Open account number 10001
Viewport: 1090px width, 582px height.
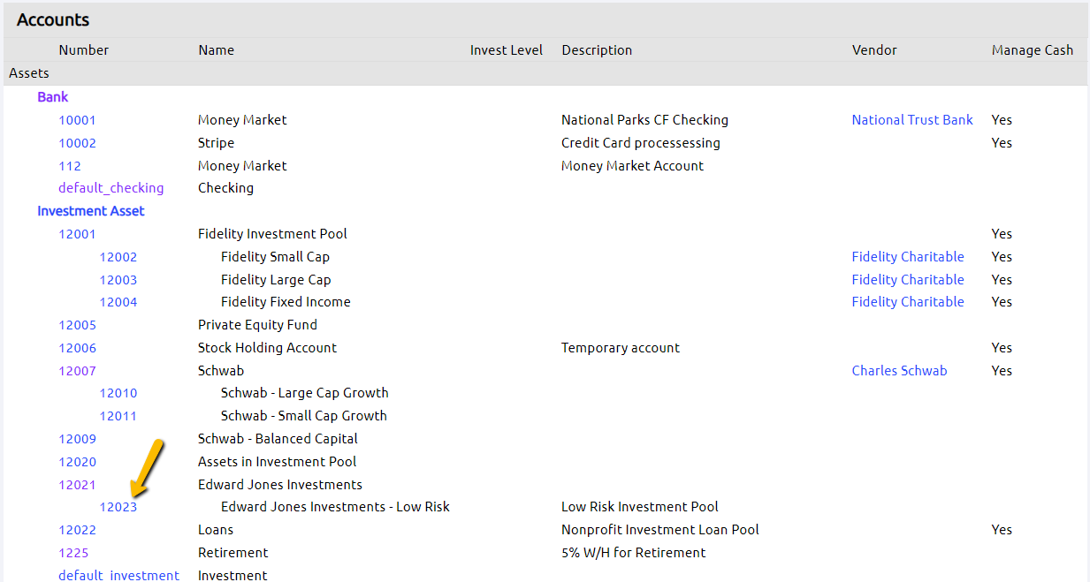point(77,120)
